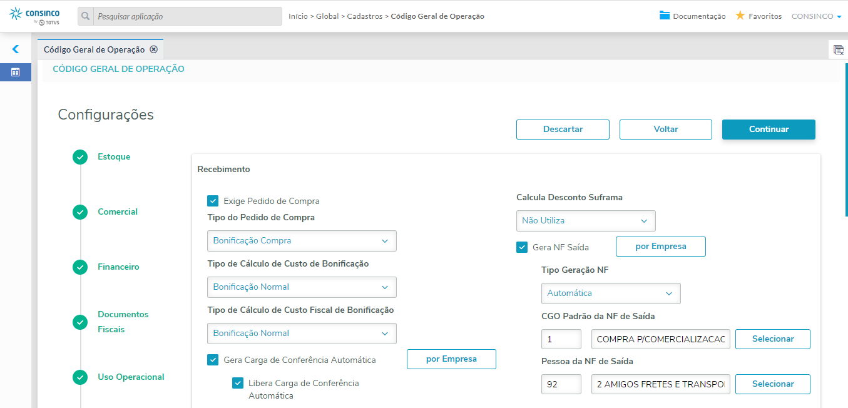The height and width of the screenshot is (408, 848).
Task: Go to the Financeiro step
Action: tap(118, 267)
